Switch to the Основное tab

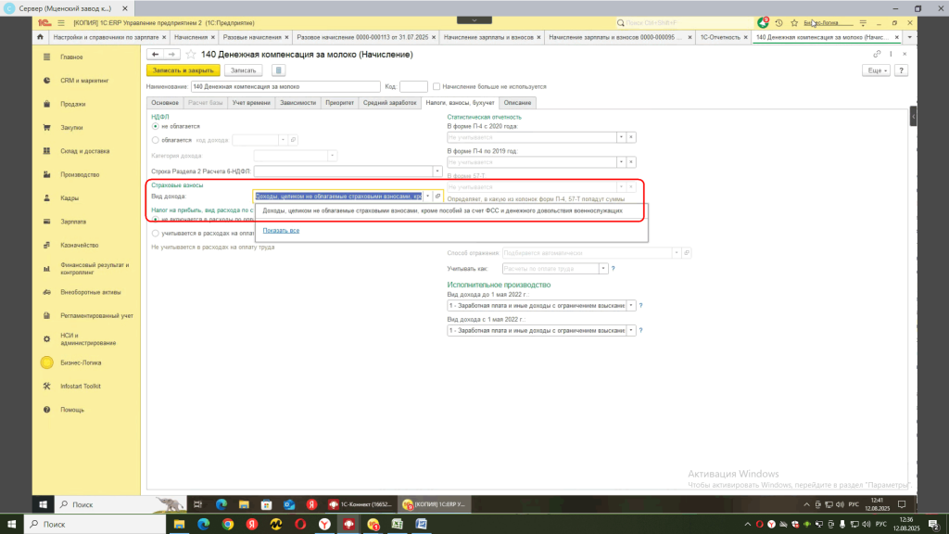(165, 103)
